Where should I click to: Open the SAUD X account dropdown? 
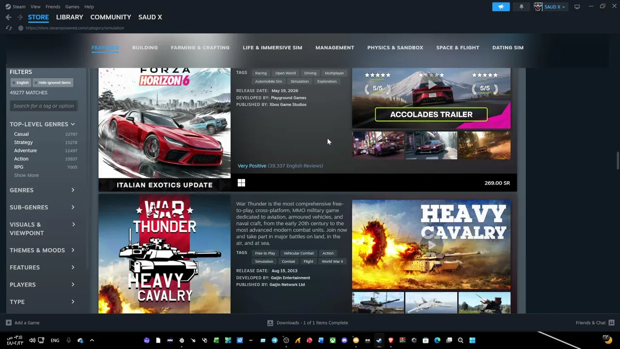[x=555, y=7]
